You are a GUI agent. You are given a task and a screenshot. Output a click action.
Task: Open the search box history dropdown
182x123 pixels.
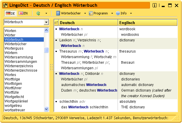46,22
